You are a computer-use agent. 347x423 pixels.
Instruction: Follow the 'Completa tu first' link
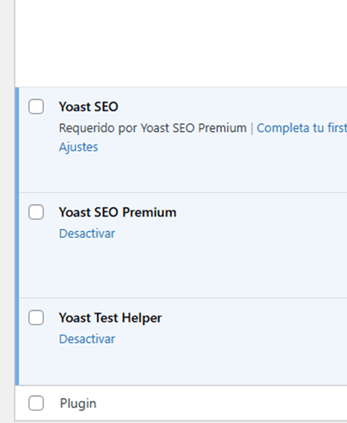[302, 128]
